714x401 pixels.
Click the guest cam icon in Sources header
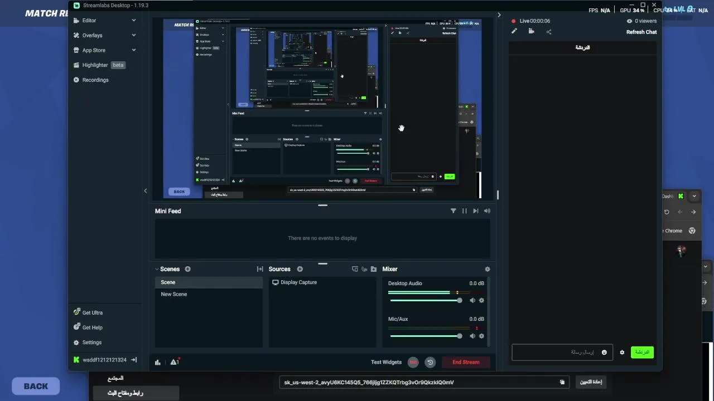(364, 269)
